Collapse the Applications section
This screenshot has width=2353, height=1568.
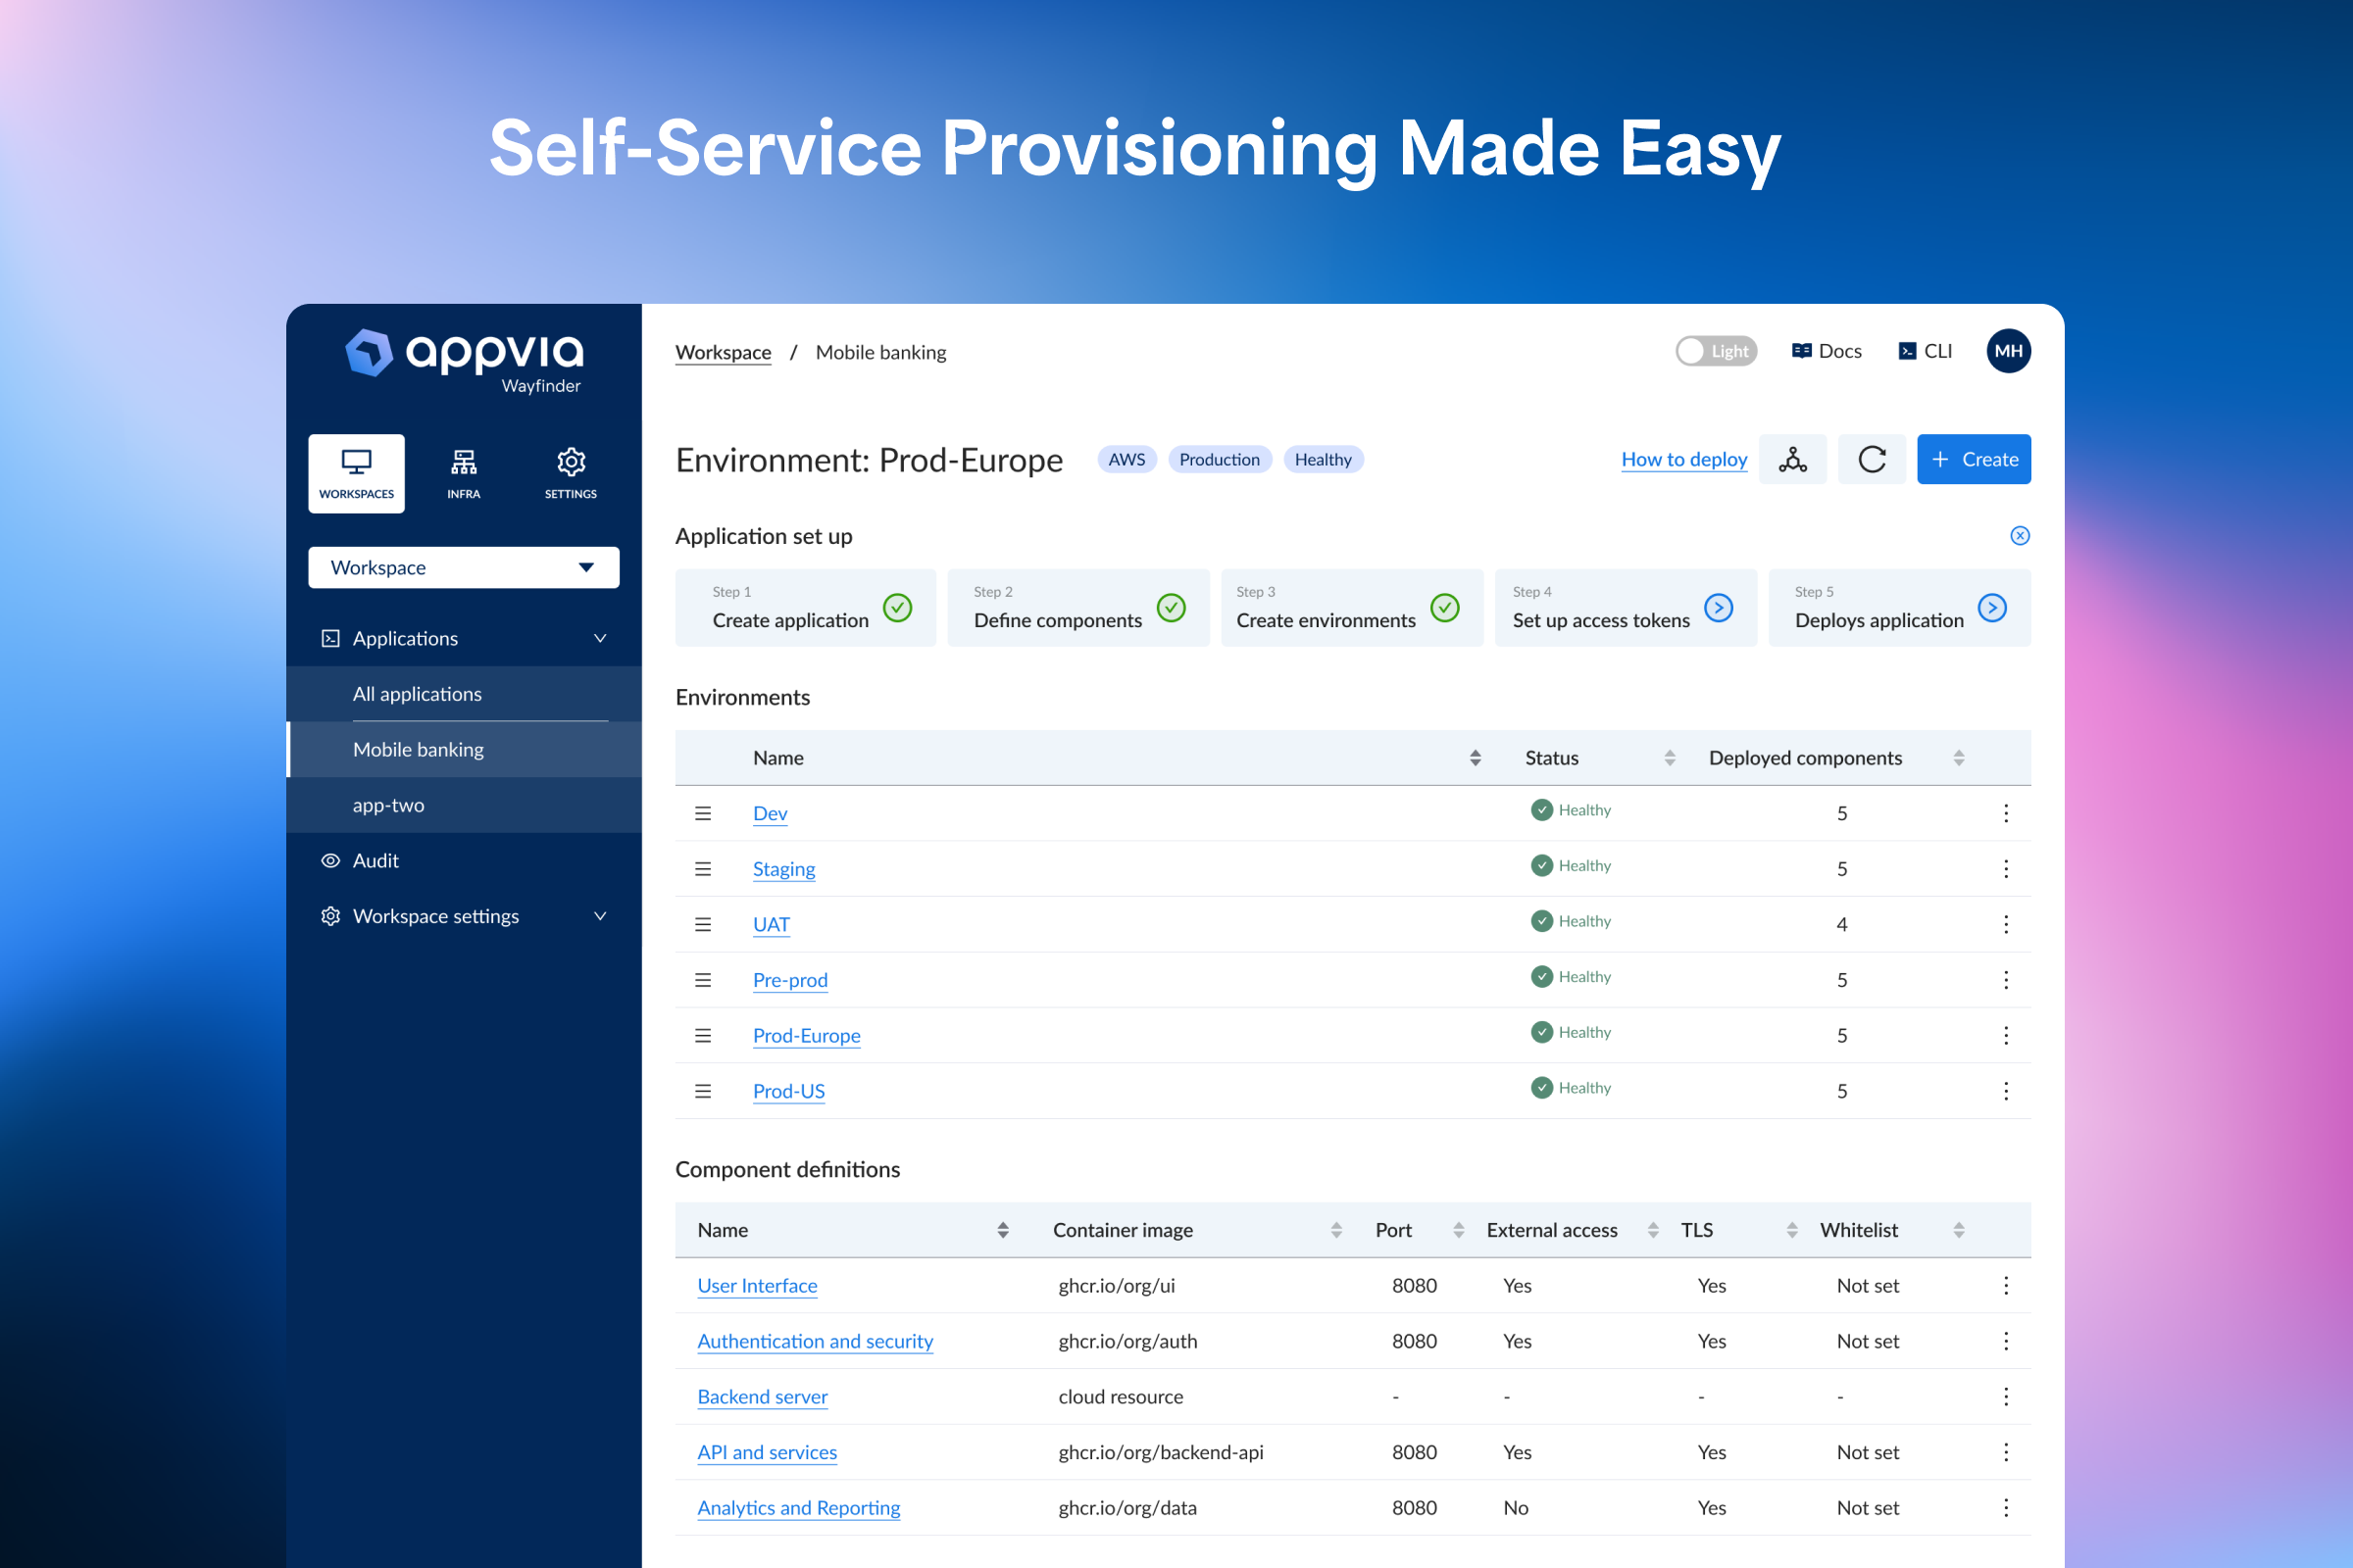point(599,638)
